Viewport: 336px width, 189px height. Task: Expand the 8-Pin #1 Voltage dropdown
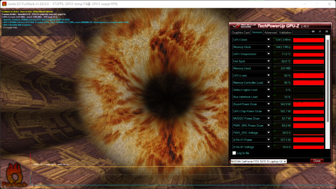pos(268,147)
